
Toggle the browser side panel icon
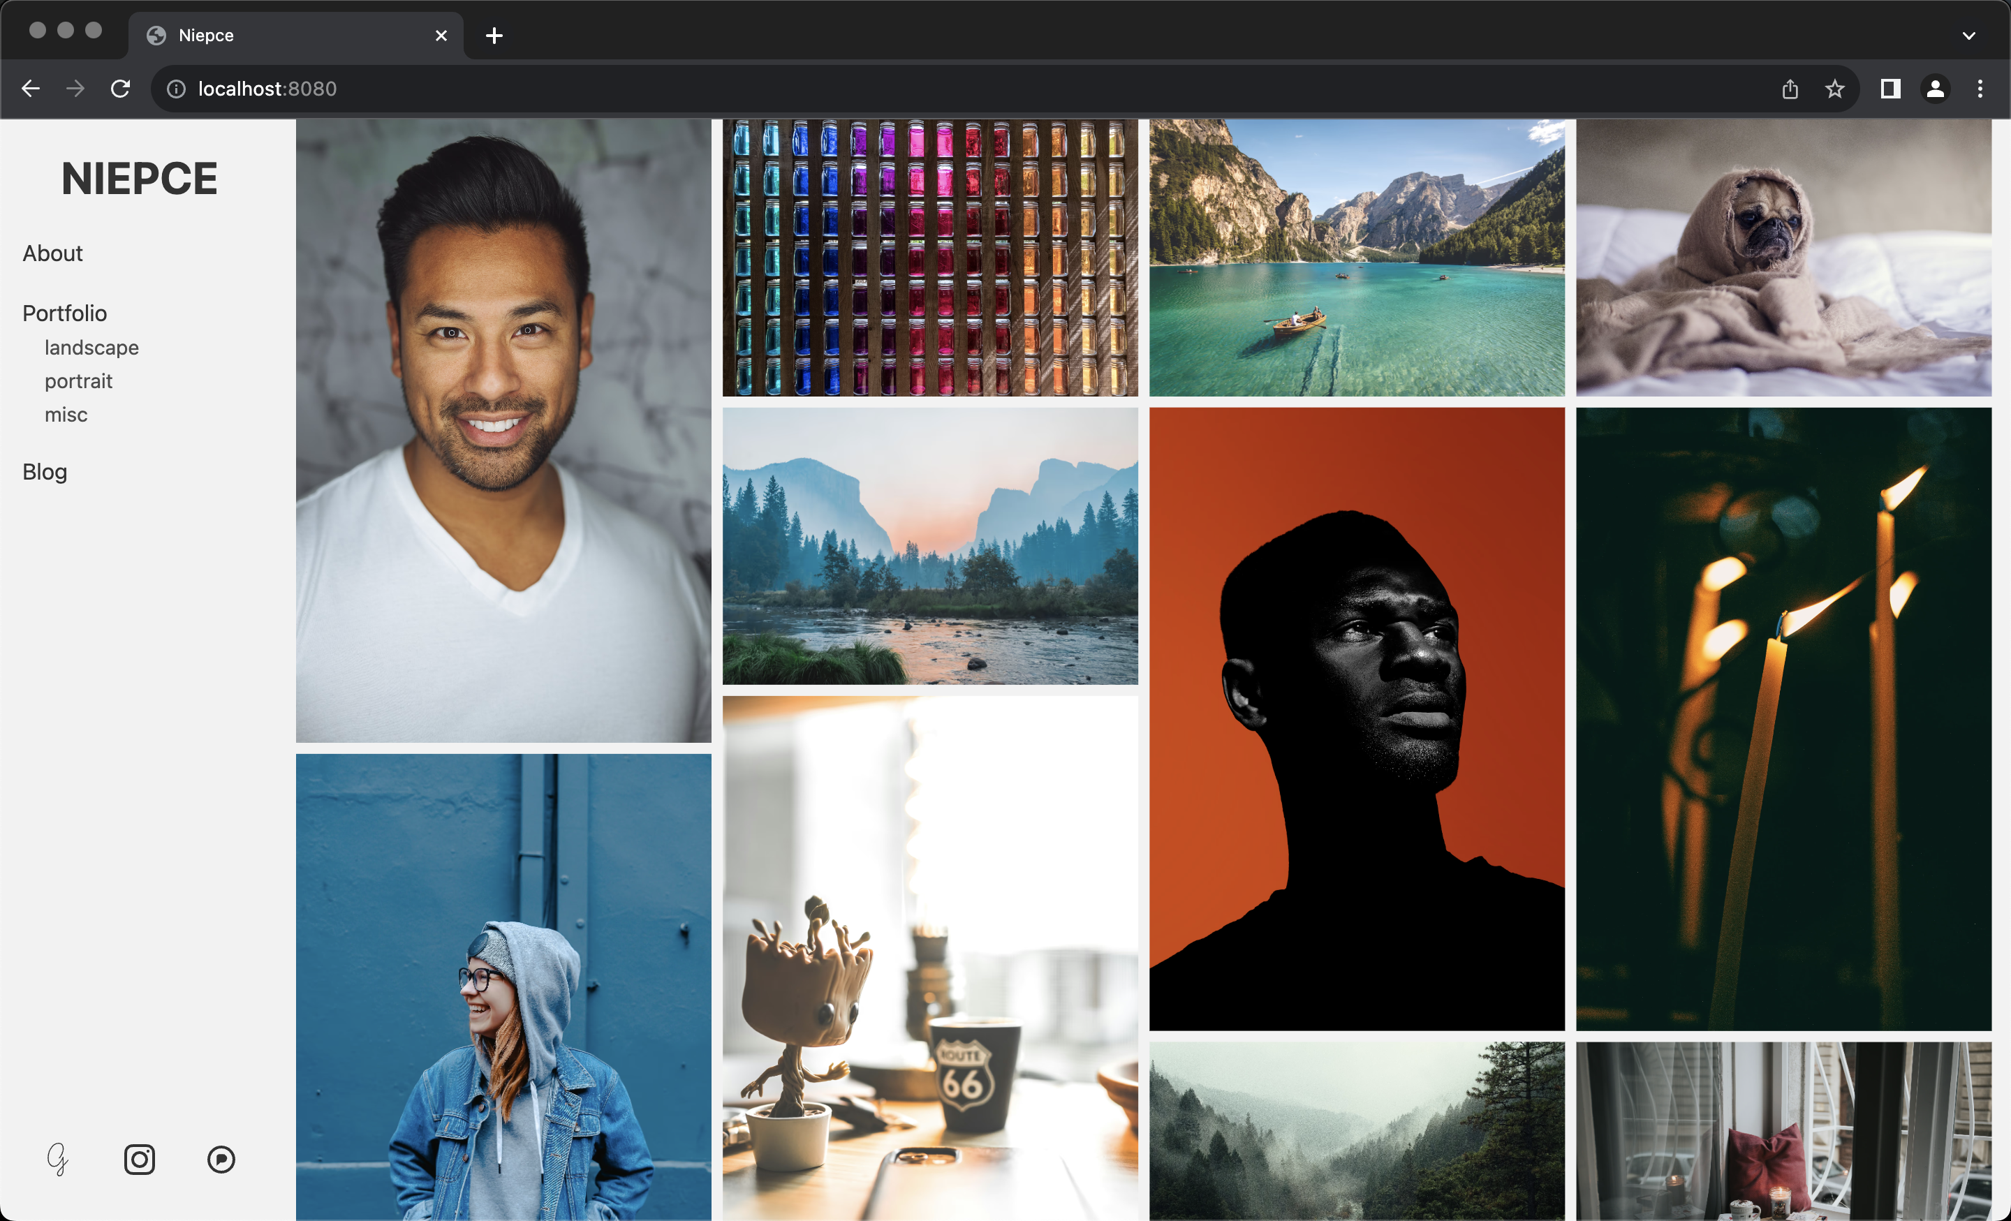1890,89
